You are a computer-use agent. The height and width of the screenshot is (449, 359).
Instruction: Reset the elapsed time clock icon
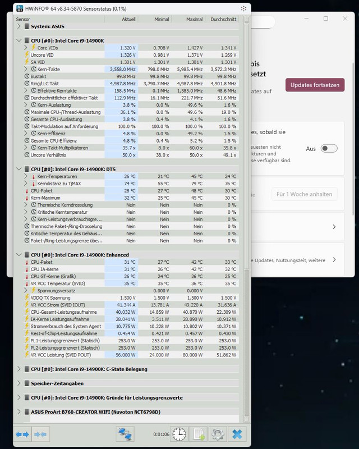[179, 434]
